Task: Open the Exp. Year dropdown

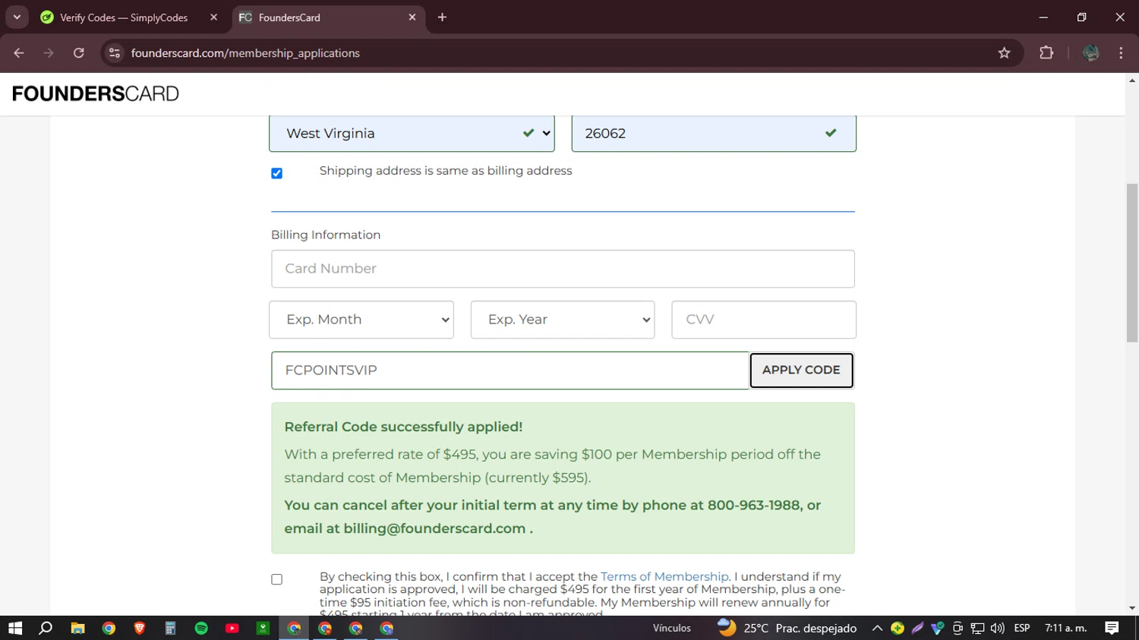Action: coord(563,320)
